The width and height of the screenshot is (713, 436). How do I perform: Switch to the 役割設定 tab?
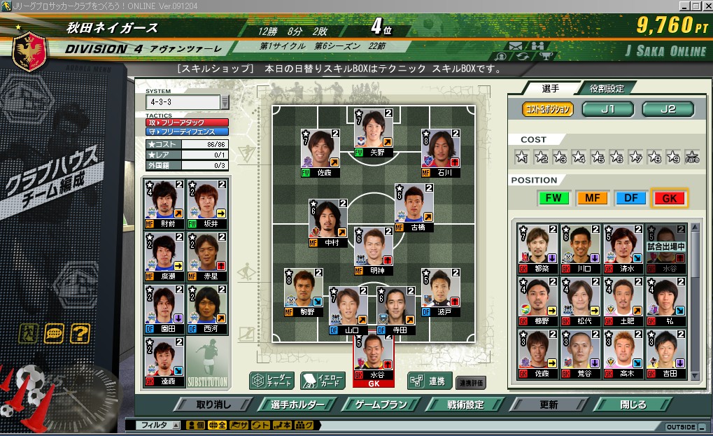607,88
